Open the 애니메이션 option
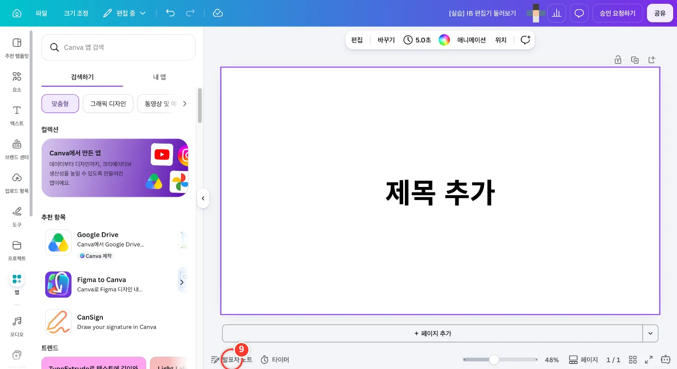The height and width of the screenshot is (369, 677). click(471, 40)
